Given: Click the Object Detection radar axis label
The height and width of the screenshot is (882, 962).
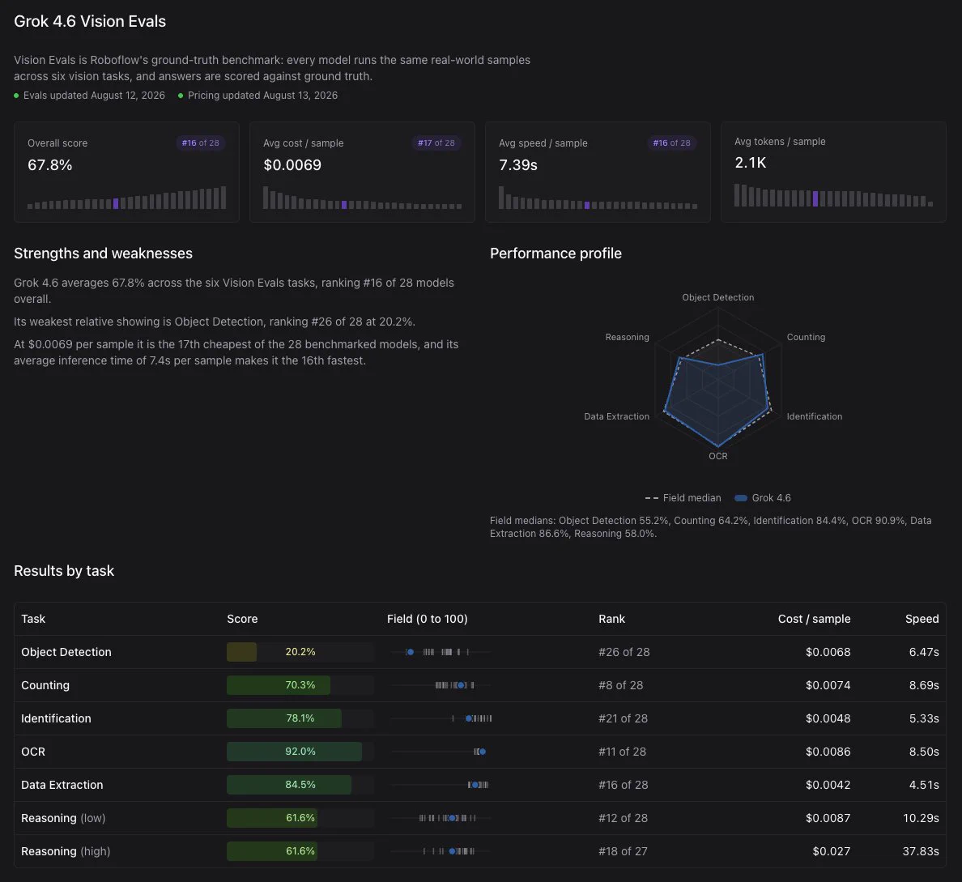Looking at the screenshot, I should point(717,297).
